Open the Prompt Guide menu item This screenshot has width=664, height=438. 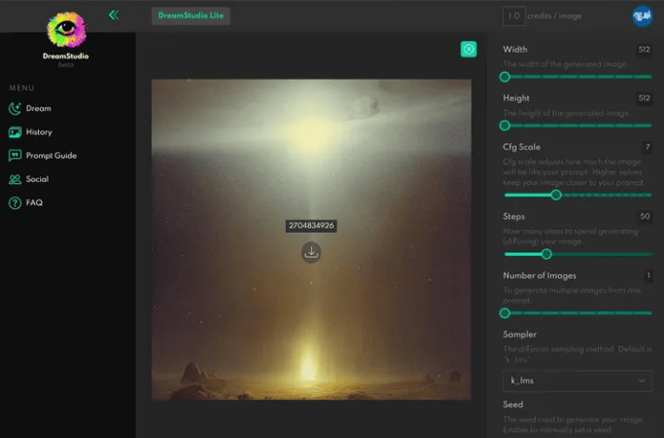point(52,156)
